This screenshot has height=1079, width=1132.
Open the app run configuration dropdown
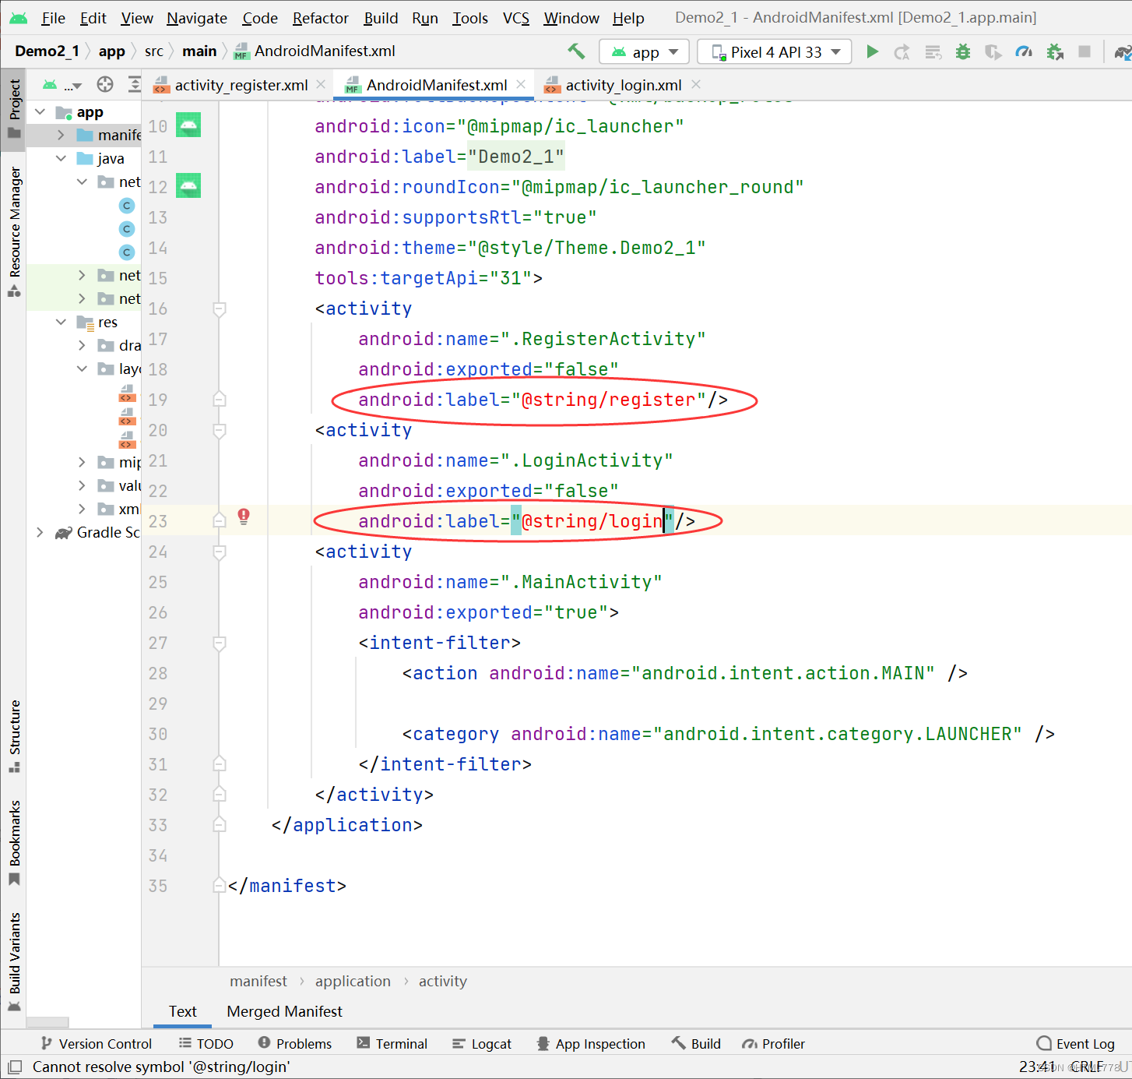(x=645, y=52)
